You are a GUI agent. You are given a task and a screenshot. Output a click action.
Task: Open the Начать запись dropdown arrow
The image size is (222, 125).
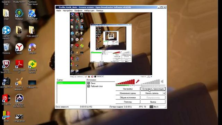click(x=164, y=93)
